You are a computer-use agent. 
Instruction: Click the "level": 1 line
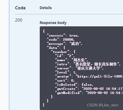click(66, 72)
